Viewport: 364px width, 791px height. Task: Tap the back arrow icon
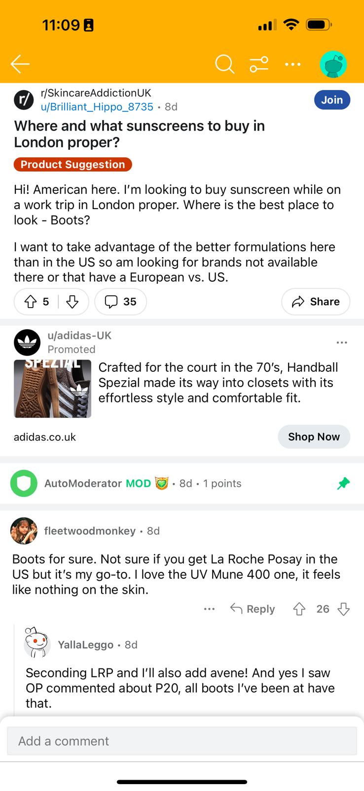(20, 64)
